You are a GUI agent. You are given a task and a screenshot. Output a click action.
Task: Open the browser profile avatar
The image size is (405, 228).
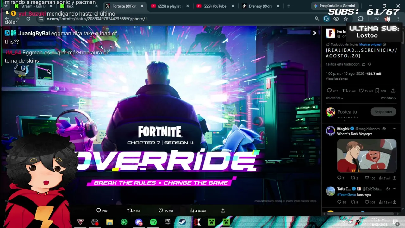(x=387, y=19)
